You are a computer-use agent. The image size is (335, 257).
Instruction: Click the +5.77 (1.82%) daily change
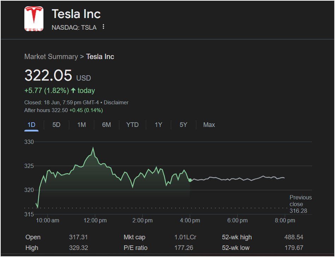47,90
